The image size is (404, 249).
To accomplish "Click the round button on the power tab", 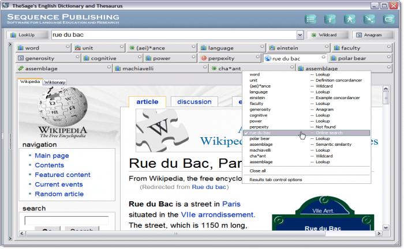I will click(193, 58).
